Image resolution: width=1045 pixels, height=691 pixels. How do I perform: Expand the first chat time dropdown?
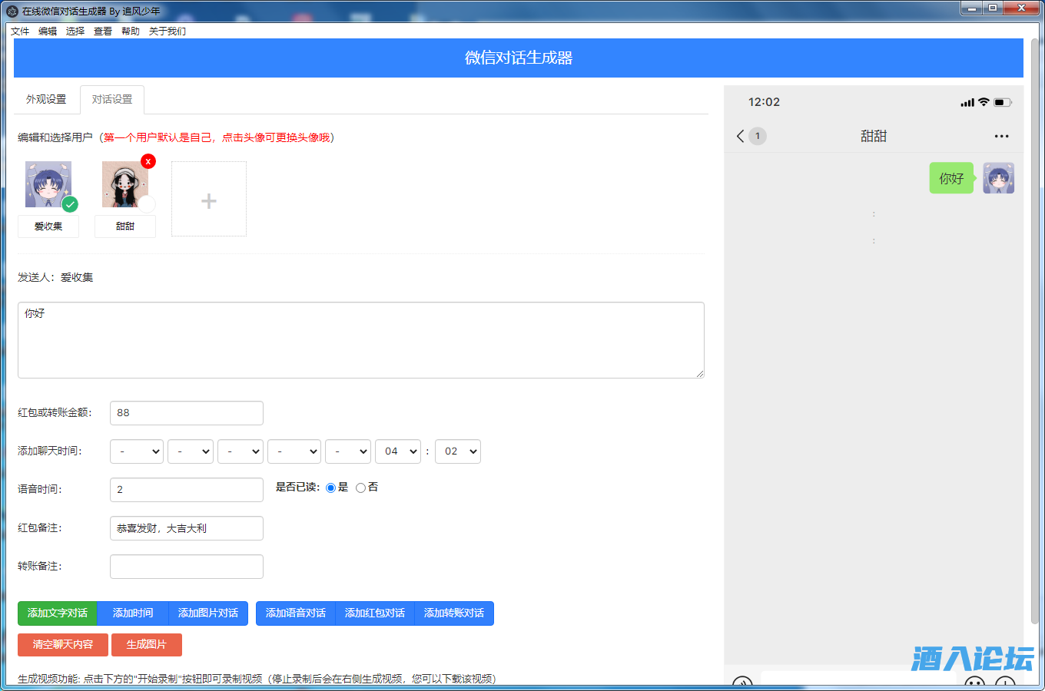tap(137, 451)
